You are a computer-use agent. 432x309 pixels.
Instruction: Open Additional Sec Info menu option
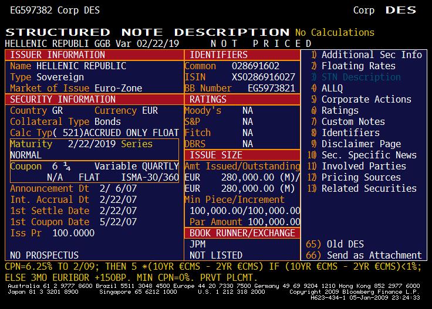(366, 55)
